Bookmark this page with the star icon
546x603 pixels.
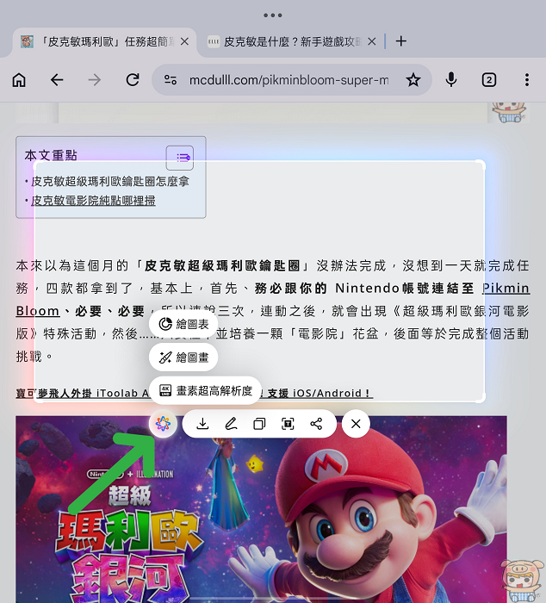click(x=413, y=80)
